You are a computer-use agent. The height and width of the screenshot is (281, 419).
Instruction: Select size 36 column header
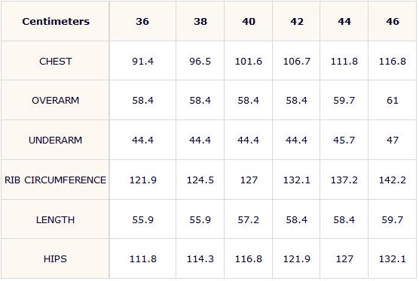pos(142,21)
